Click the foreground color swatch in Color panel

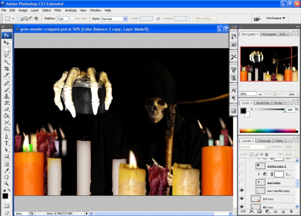tap(243, 111)
